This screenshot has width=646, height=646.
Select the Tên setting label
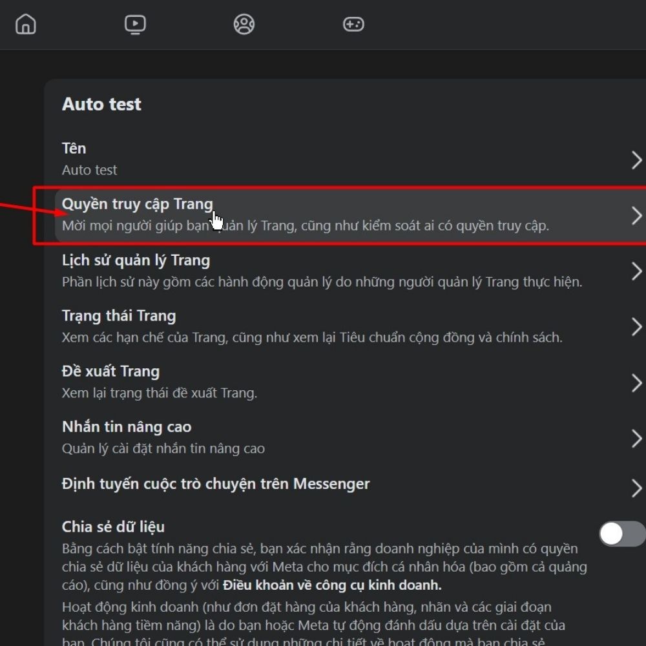[74, 149]
